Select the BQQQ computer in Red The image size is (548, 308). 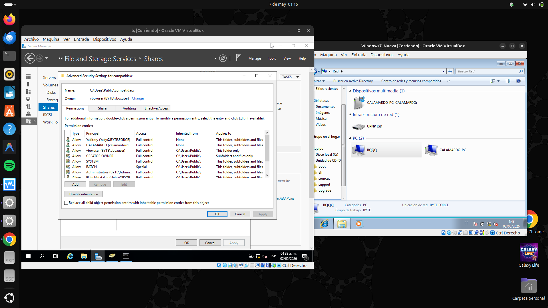coord(386,150)
